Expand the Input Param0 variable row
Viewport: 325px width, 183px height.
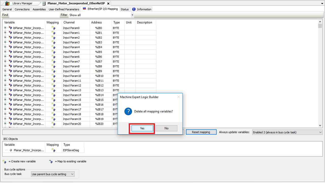(5, 28)
